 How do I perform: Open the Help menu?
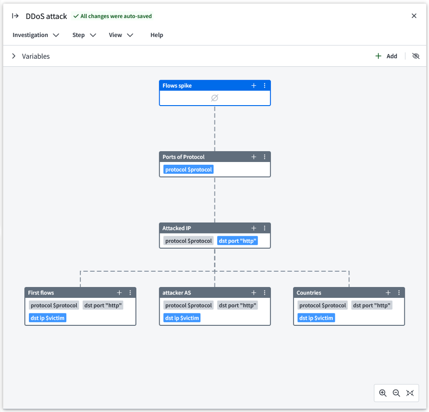click(x=157, y=35)
